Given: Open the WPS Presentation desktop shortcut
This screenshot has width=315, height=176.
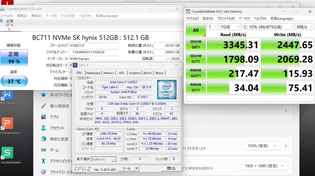Looking at the screenshot, I should (7, 123).
